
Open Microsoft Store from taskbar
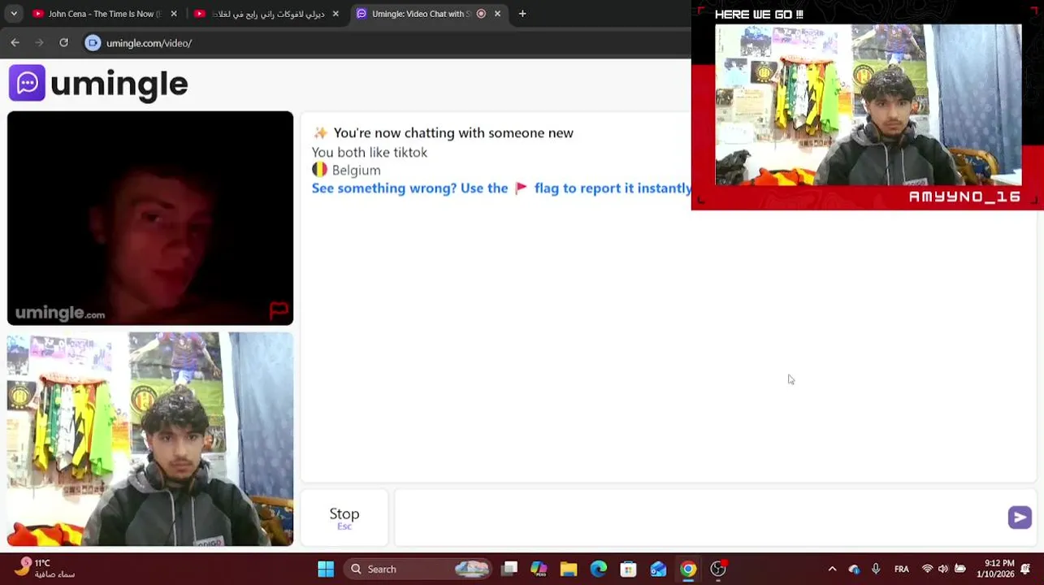[x=628, y=570]
